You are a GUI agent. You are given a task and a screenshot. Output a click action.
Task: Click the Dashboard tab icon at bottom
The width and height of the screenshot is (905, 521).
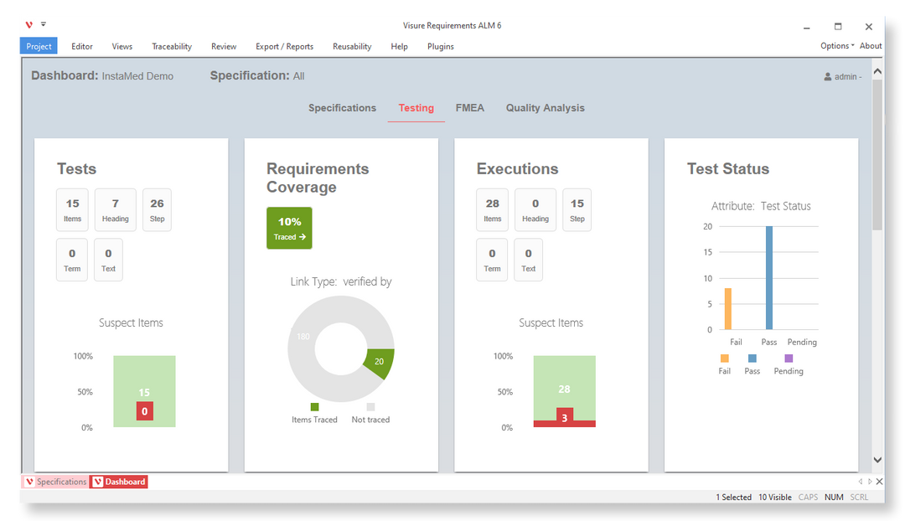[x=96, y=482]
